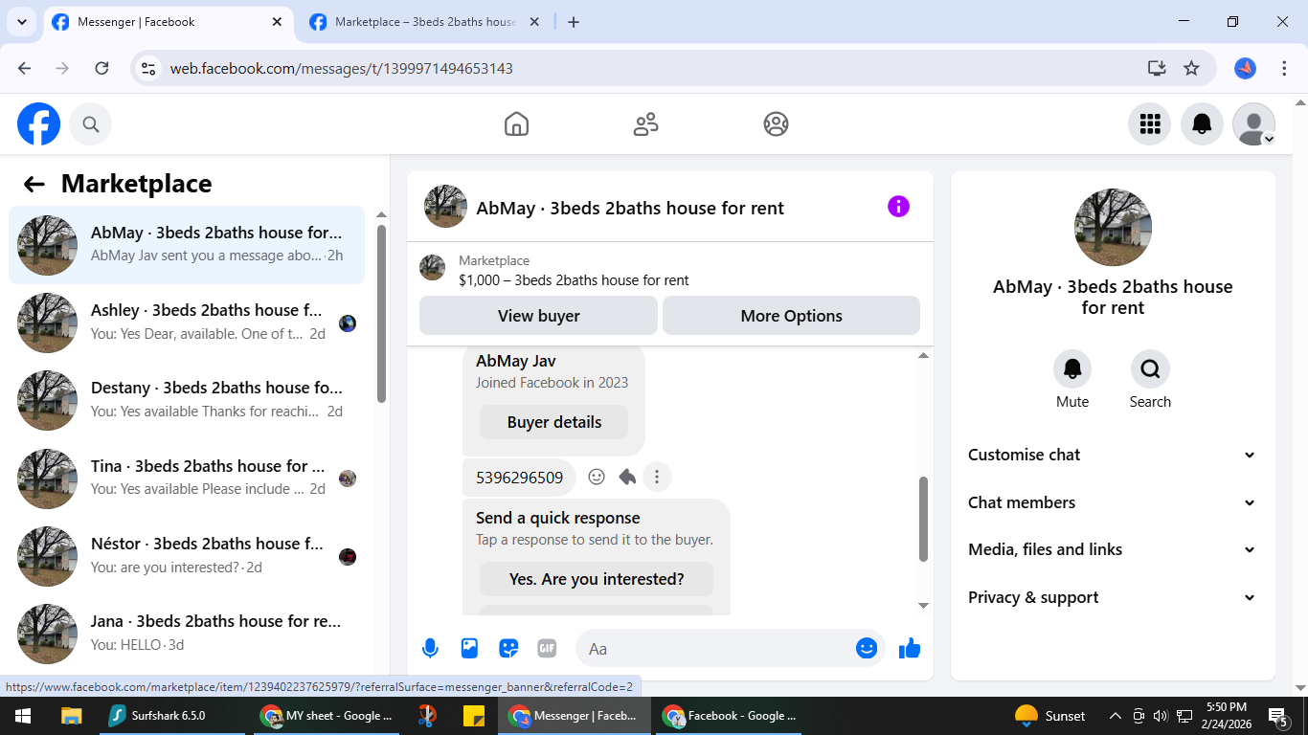Screen dimensions: 1308x735
Task: Open the Groups icon in top navigation
Action: 776,124
